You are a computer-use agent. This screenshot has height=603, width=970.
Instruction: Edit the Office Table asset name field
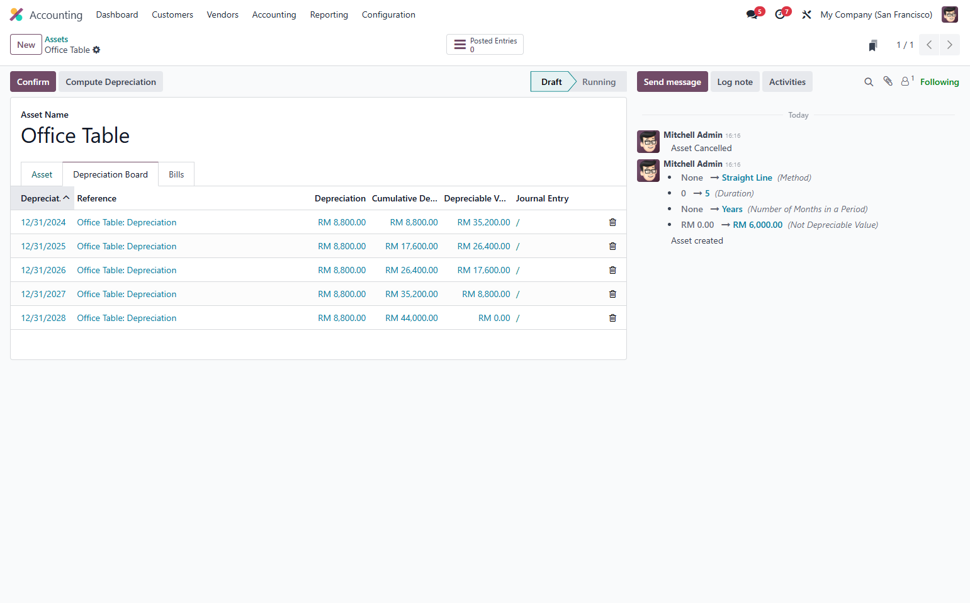[319, 135]
